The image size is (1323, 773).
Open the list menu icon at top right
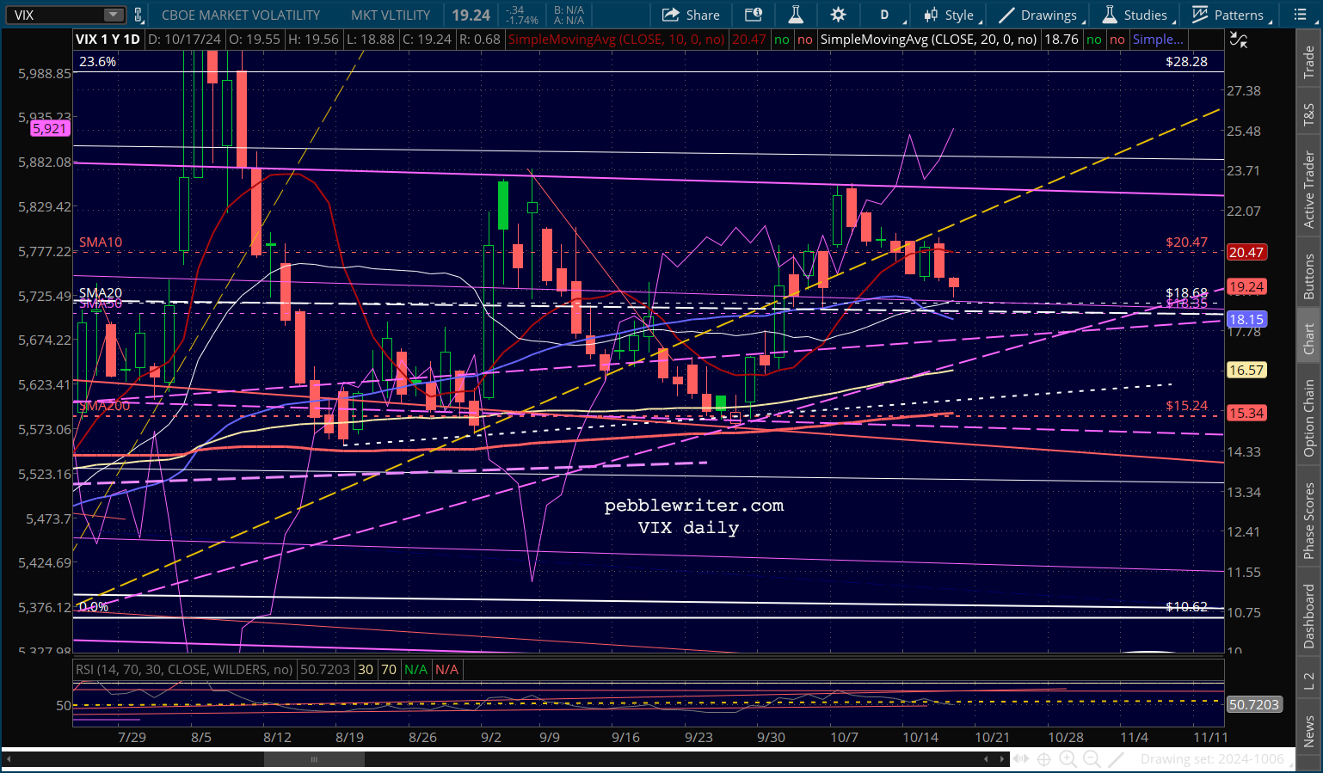1300,15
